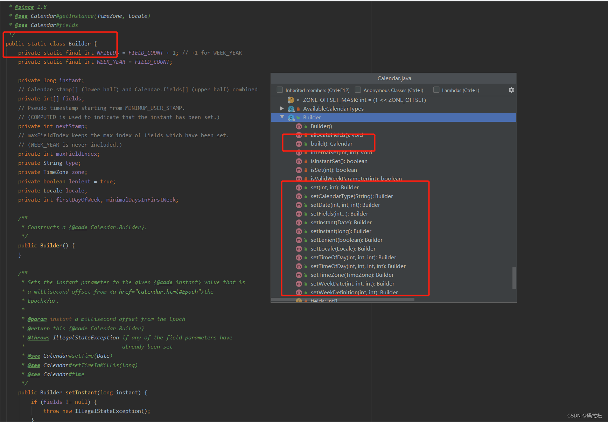Click method icon beside isInstantSet()

(x=299, y=161)
